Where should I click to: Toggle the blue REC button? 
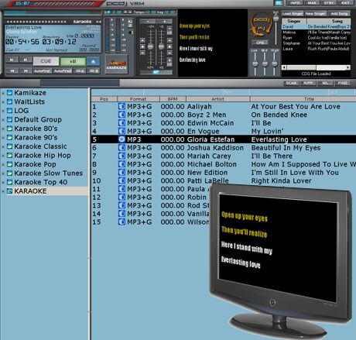(x=278, y=3)
